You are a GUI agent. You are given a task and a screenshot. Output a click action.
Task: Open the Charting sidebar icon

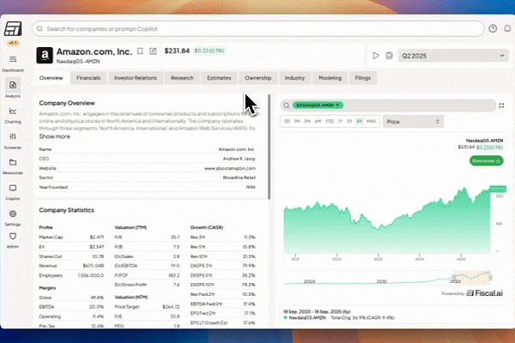[13, 111]
